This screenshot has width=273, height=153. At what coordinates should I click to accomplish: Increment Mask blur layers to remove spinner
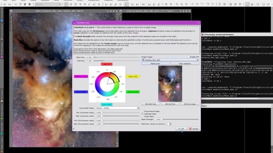(170, 123)
